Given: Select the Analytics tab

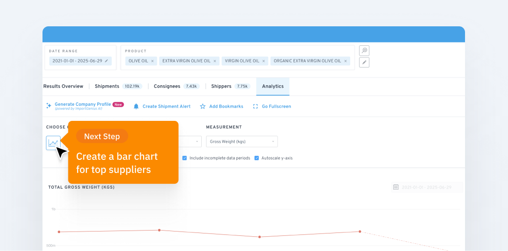Looking at the screenshot, I should click(x=273, y=86).
